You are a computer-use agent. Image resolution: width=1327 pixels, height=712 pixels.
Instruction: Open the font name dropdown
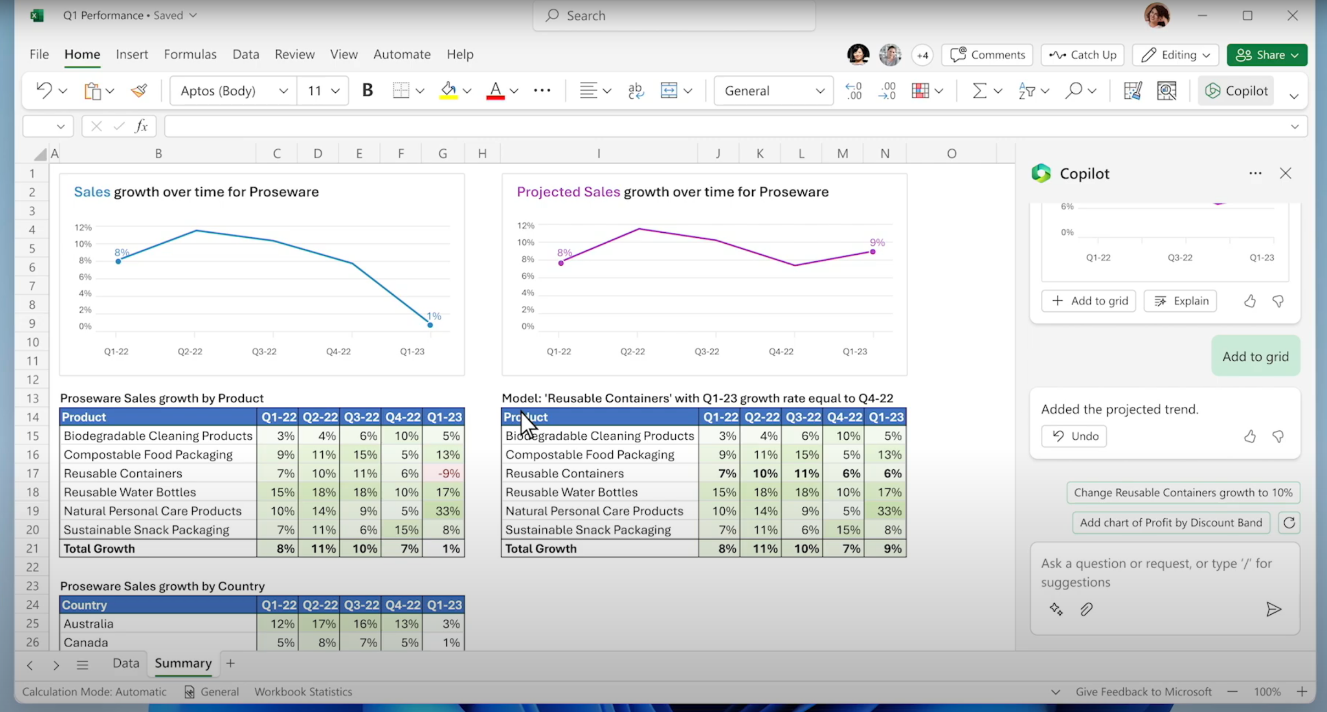pyautogui.click(x=283, y=91)
